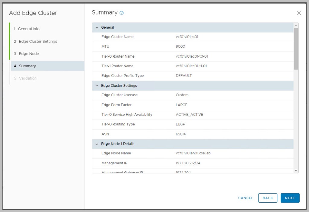The image size is (309, 212).
Task: Click the Tier-0 Router Name value
Action: pyautogui.click(x=192, y=56)
